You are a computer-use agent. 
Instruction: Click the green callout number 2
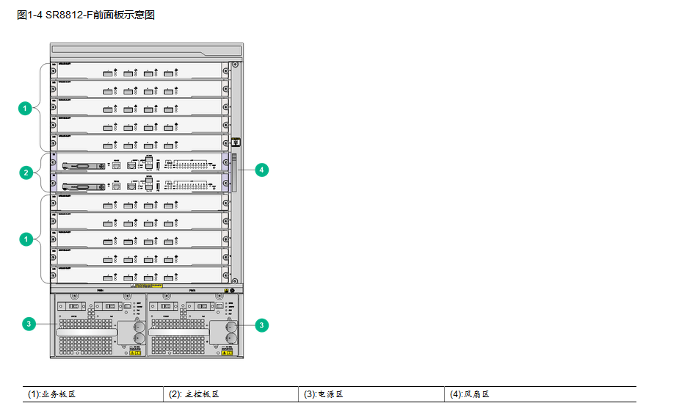point(26,173)
